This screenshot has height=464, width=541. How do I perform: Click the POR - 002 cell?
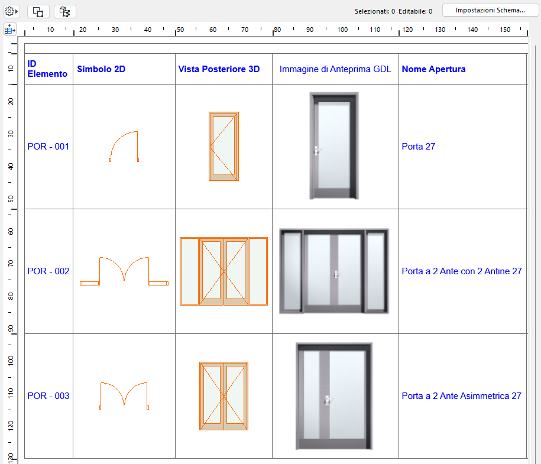point(48,271)
